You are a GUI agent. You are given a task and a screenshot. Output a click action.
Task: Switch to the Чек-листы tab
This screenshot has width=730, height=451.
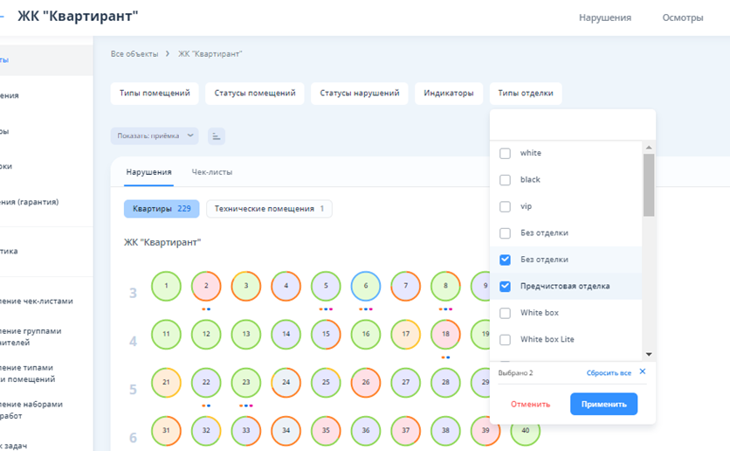point(212,173)
